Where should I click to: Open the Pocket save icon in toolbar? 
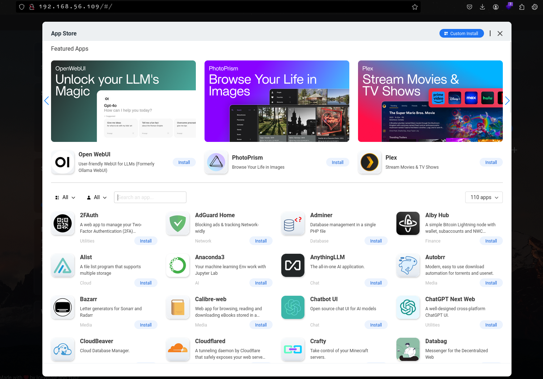[x=470, y=7]
